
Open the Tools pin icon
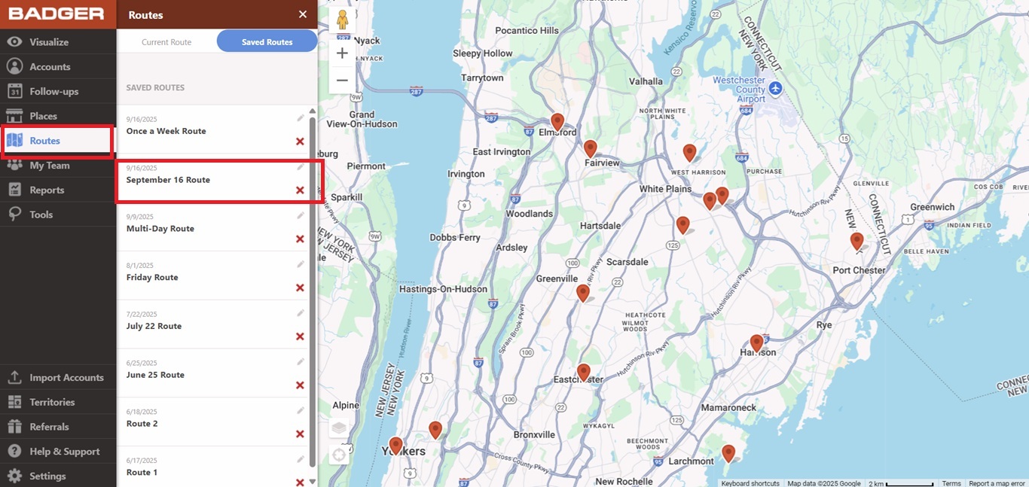click(14, 215)
